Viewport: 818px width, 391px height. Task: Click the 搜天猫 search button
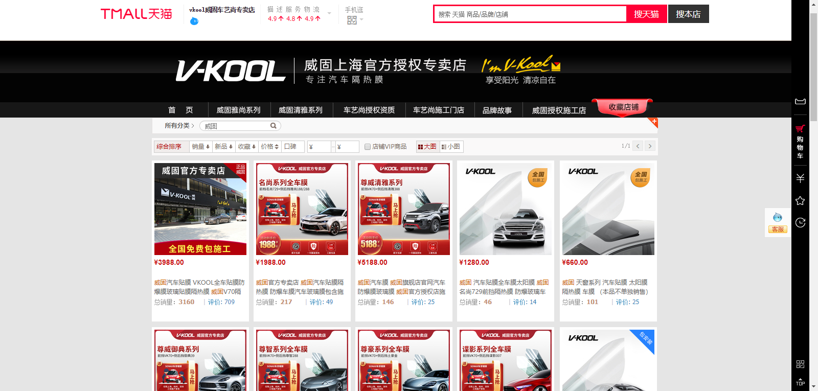(x=646, y=14)
